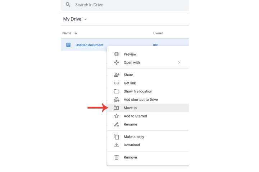This screenshot has height=172, width=259.
Task: Click the Rename pencil icon
Action: coord(117,124)
